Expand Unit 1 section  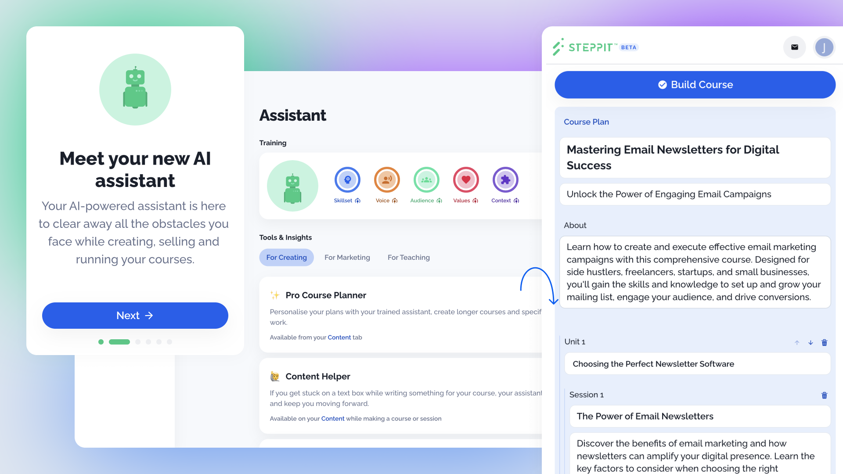(811, 343)
